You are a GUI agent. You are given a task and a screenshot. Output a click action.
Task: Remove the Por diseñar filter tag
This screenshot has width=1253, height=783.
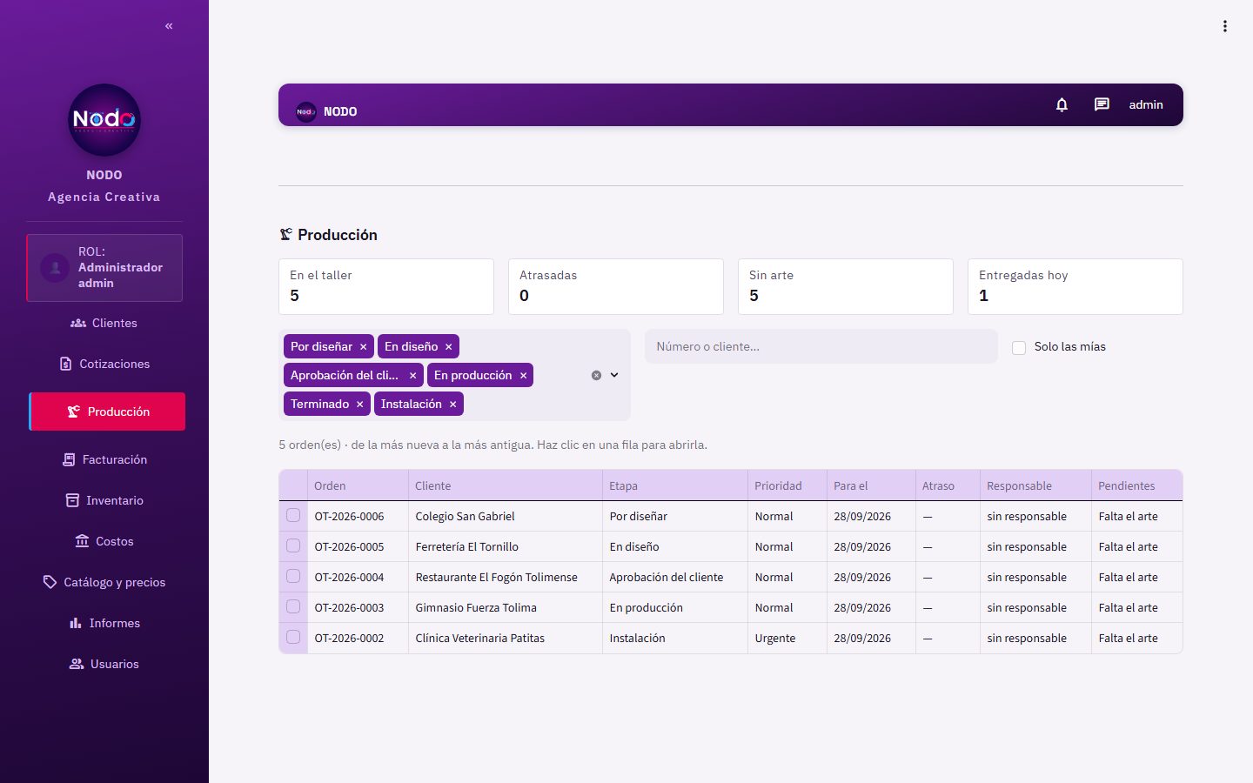point(363,347)
